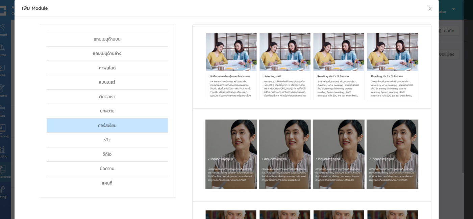
Task: Go to Marketing via sidebar icon
Action: (3, 131)
